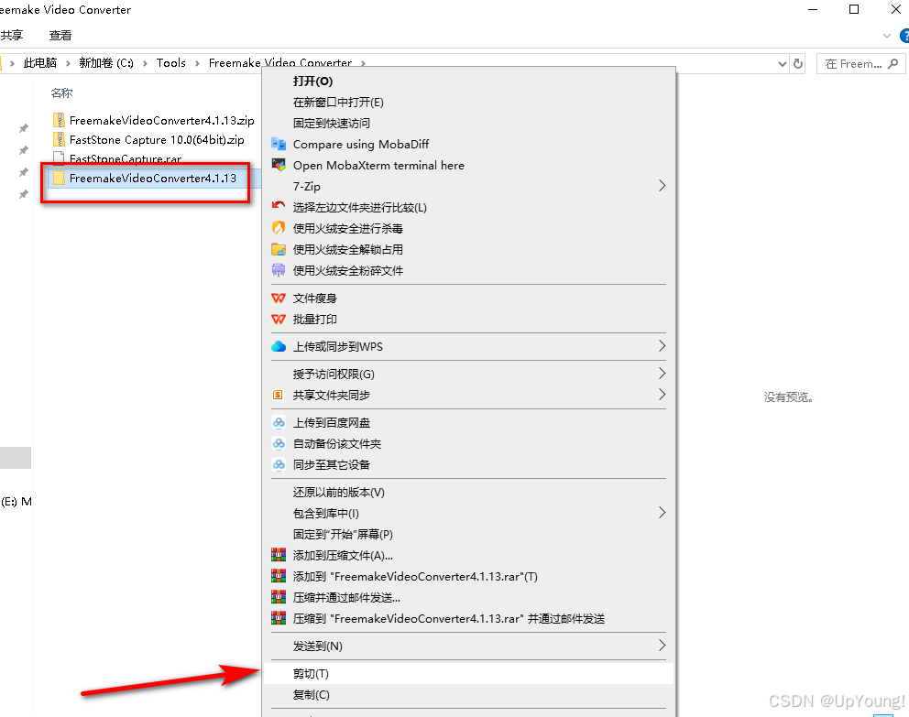Click the Open MobaXterm terminal here text
Image resolution: width=909 pixels, height=717 pixels.
(378, 165)
